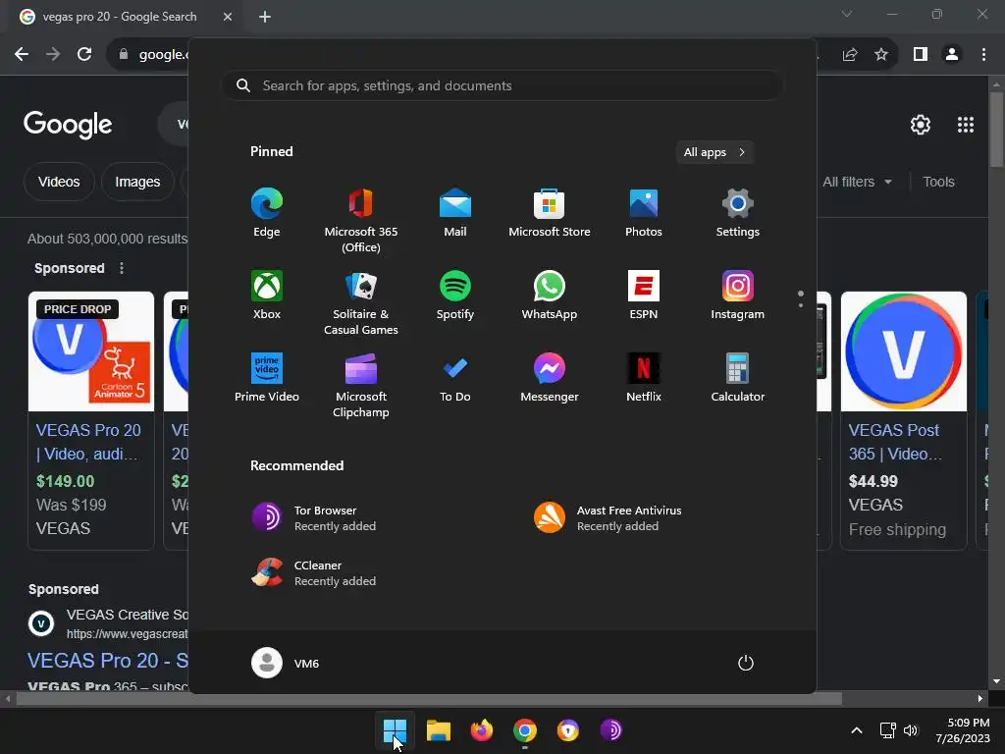Expand All filters dropdown in Google
Image resolution: width=1005 pixels, height=754 pixels.
pos(857,182)
